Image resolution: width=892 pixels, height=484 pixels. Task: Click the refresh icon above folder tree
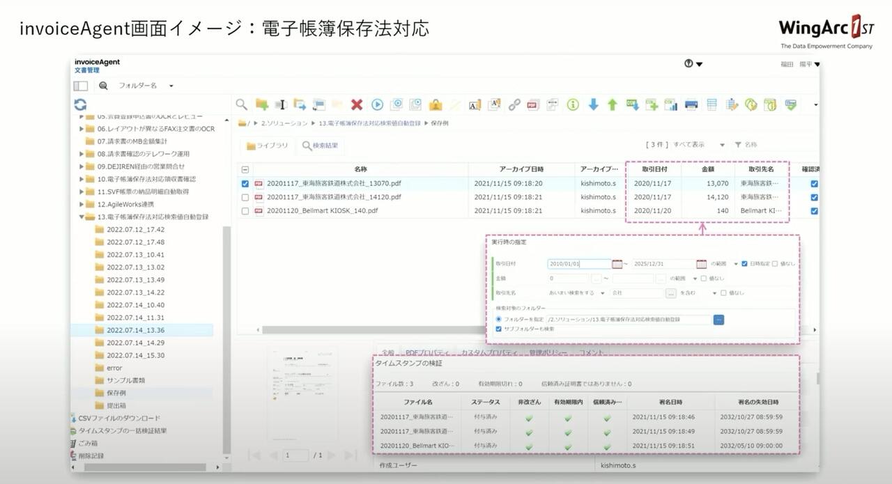click(81, 104)
